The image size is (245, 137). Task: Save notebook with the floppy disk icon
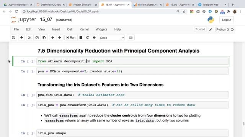point(14,38)
